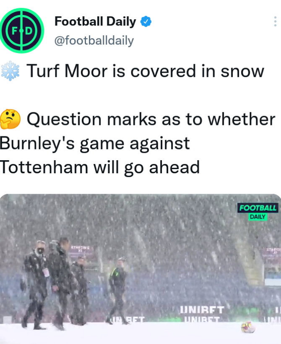Click the "Question marks as to whether" line
Screen dimensions: 281x344
(x=151, y=119)
